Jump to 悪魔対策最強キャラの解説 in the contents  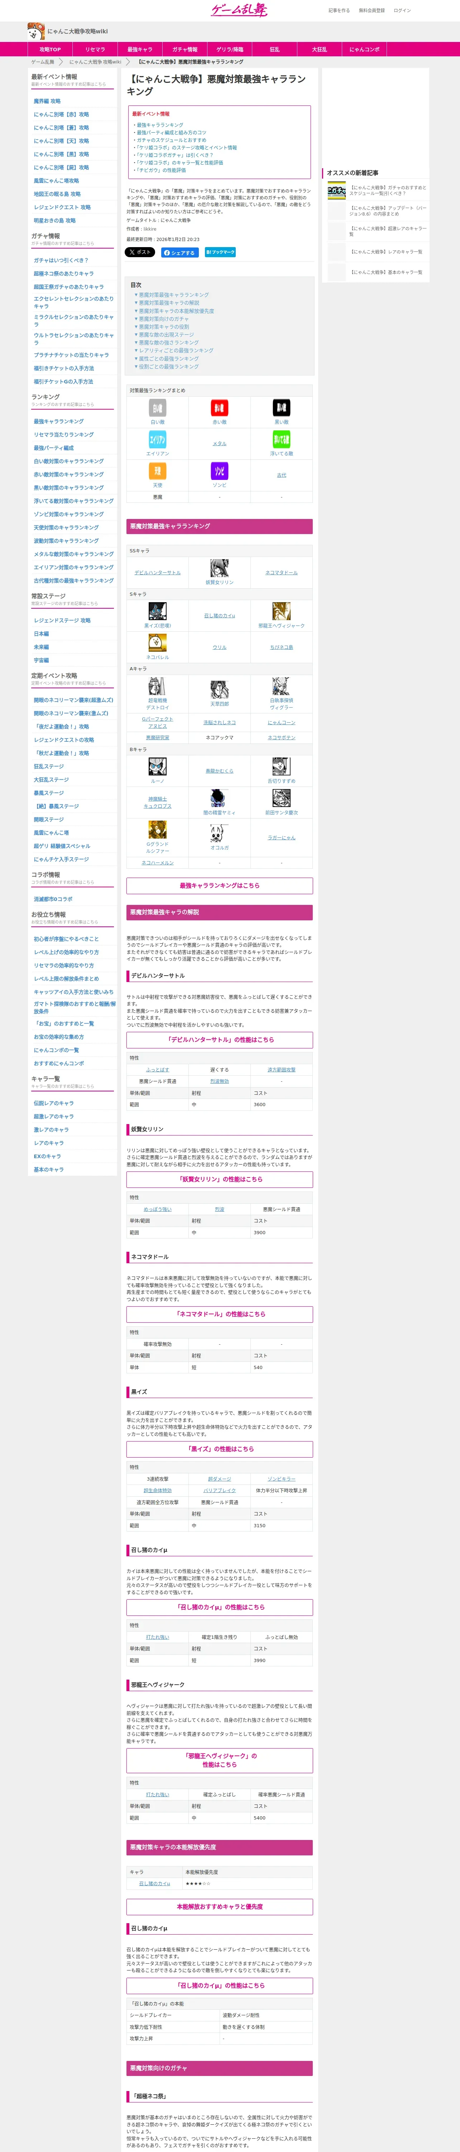tap(169, 302)
